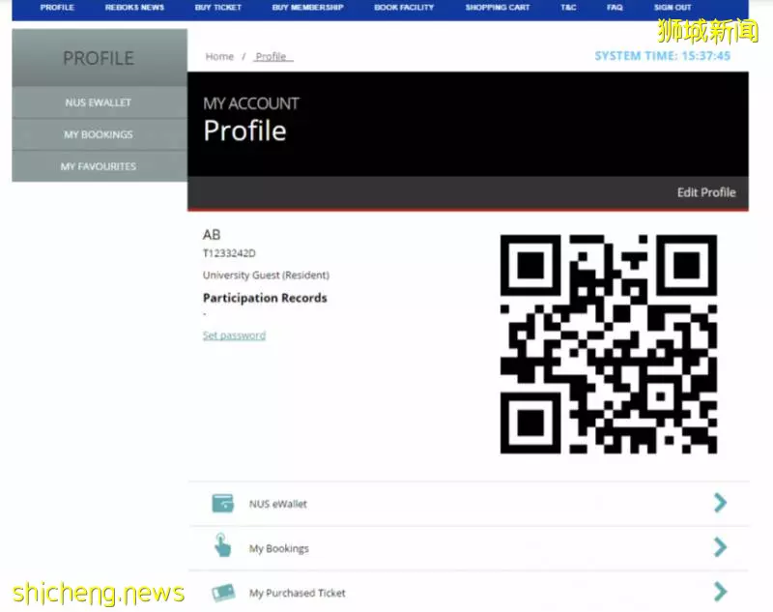The width and height of the screenshot is (773, 612).
Task: Open the PROFILE top navigation item
Action: [57, 8]
